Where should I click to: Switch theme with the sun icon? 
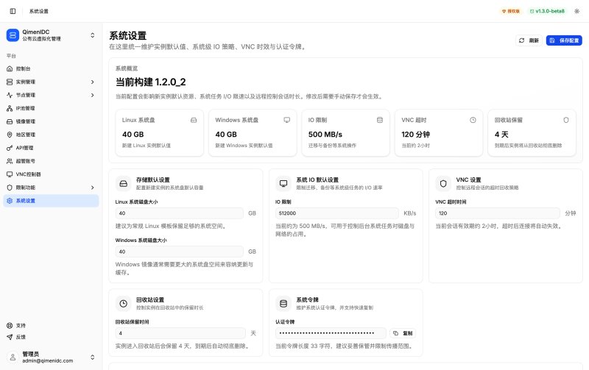point(577,11)
